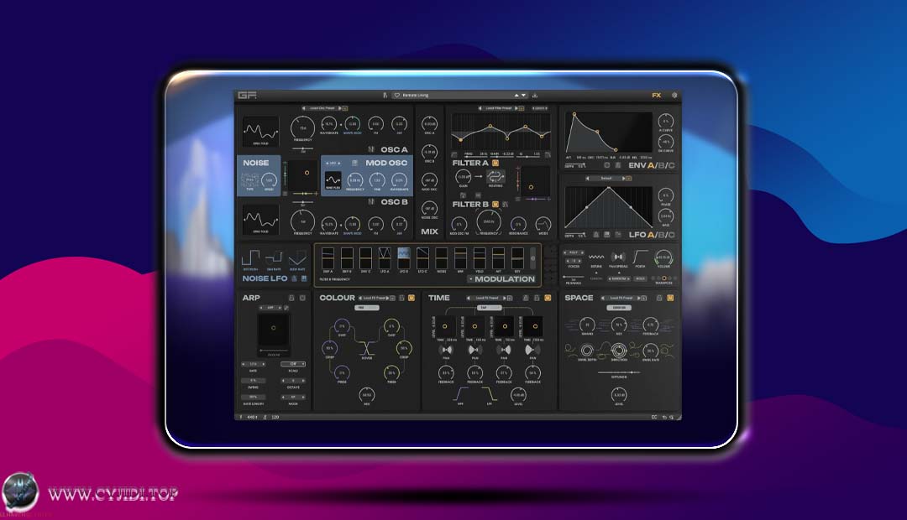This screenshot has height=520, width=907.
Task: Open the Load Filter Preset dropdown
Action: coord(501,108)
